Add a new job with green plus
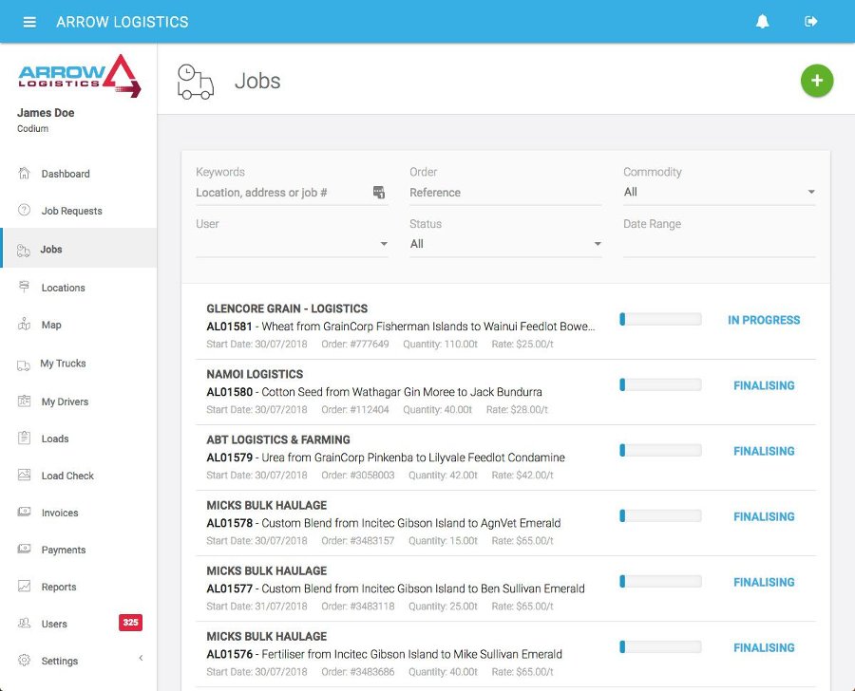The height and width of the screenshot is (691, 855). point(817,81)
